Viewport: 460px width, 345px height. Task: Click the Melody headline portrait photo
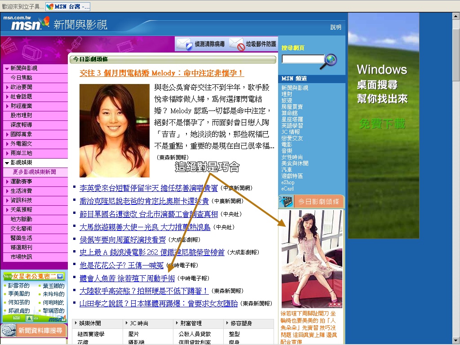(x=115, y=131)
